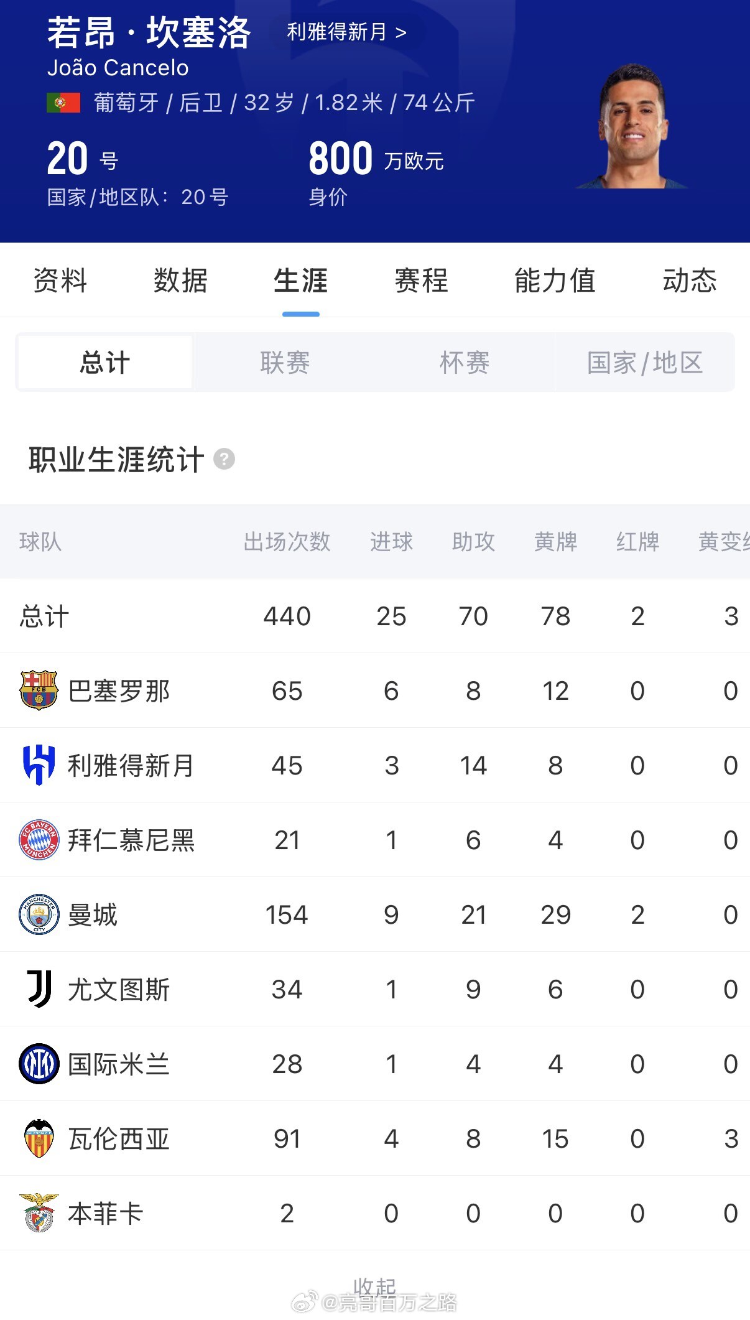
Task: Select the 国家/地区 segment filter
Action: 645,362
